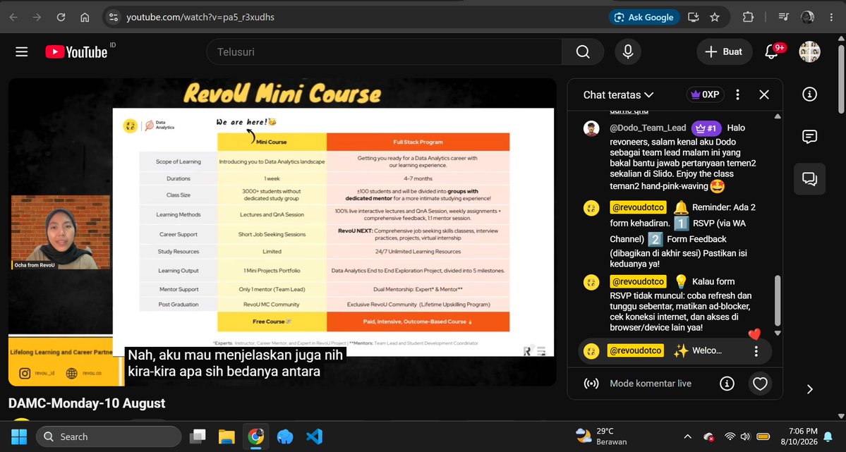The height and width of the screenshot is (452, 846).
Task: Open Visual Studio Code from taskbar
Action: 314,436
